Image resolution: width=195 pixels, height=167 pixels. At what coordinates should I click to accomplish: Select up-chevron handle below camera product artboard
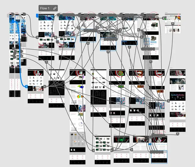(x=151, y=62)
